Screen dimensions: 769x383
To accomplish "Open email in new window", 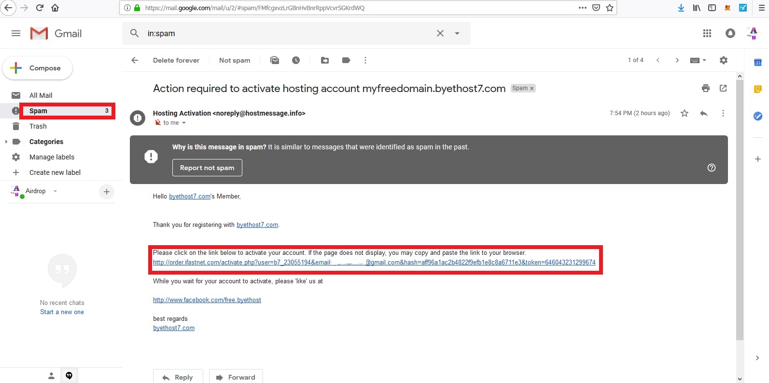I will point(723,88).
